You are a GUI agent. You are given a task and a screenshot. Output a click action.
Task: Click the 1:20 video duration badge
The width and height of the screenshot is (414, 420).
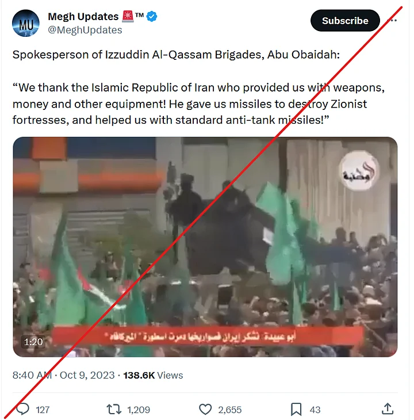point(33,342)
